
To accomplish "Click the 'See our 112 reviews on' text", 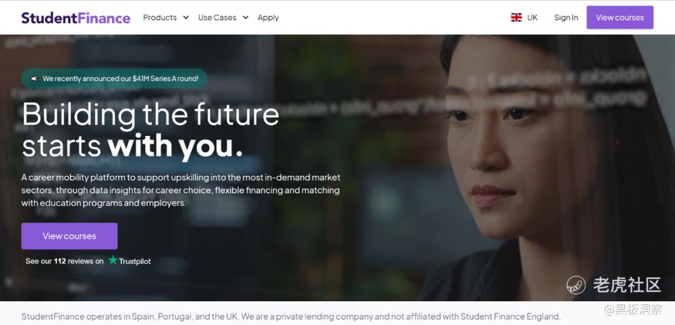I will 64,261.
